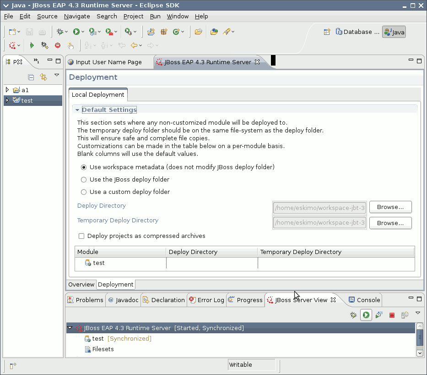Open Package Explorer view menu triangle

tap(57, 75)
